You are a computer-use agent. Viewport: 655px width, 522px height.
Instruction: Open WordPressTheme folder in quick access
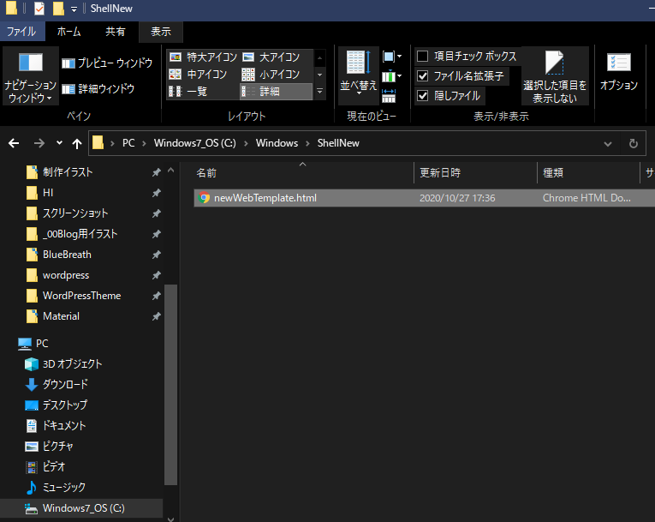point(82,296)
